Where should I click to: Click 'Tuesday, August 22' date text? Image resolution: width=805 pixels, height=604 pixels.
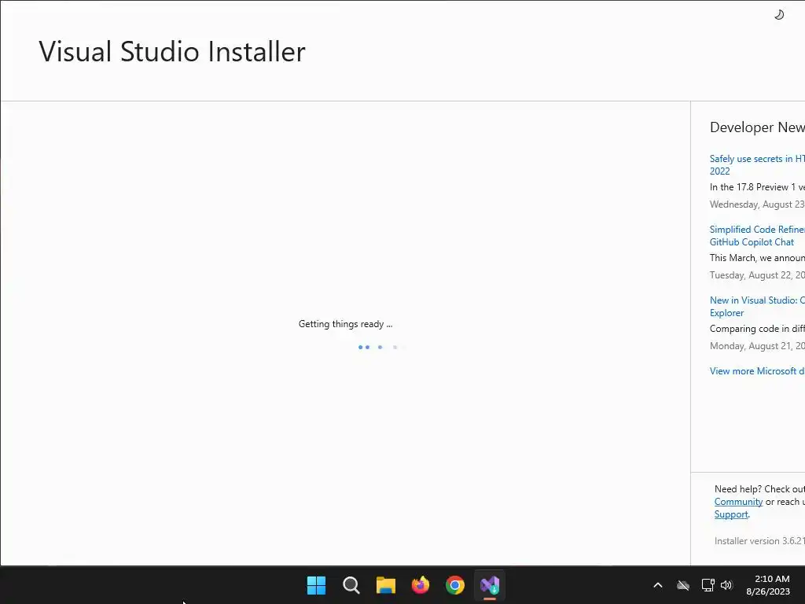(757, 275)
